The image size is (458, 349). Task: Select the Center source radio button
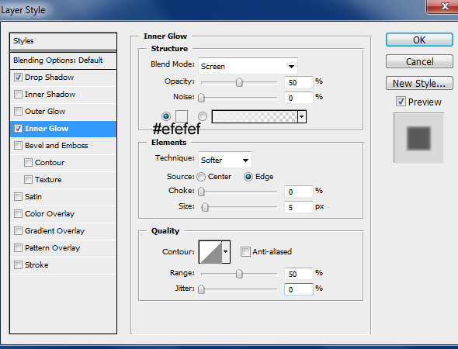[201, 177]
